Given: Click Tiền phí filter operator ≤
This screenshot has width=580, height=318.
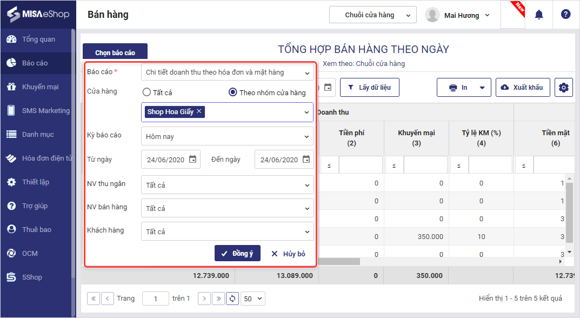Looking at the screenshot, I should coord(330,165).
